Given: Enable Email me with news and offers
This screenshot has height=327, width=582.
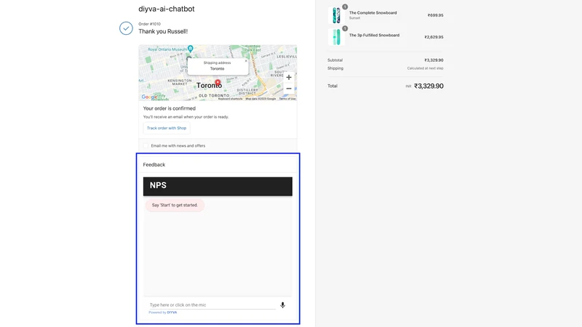Looking at the screenshot, I should (x=146, y=146).
